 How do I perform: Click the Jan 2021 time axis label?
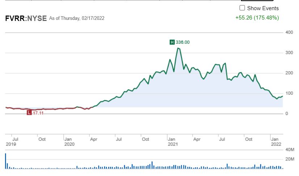173,142
